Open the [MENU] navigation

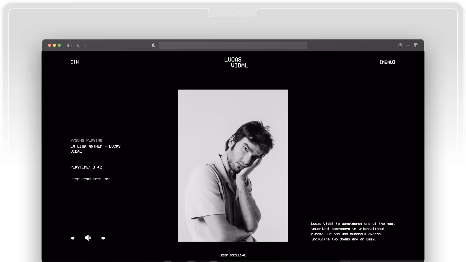point(387,62)
